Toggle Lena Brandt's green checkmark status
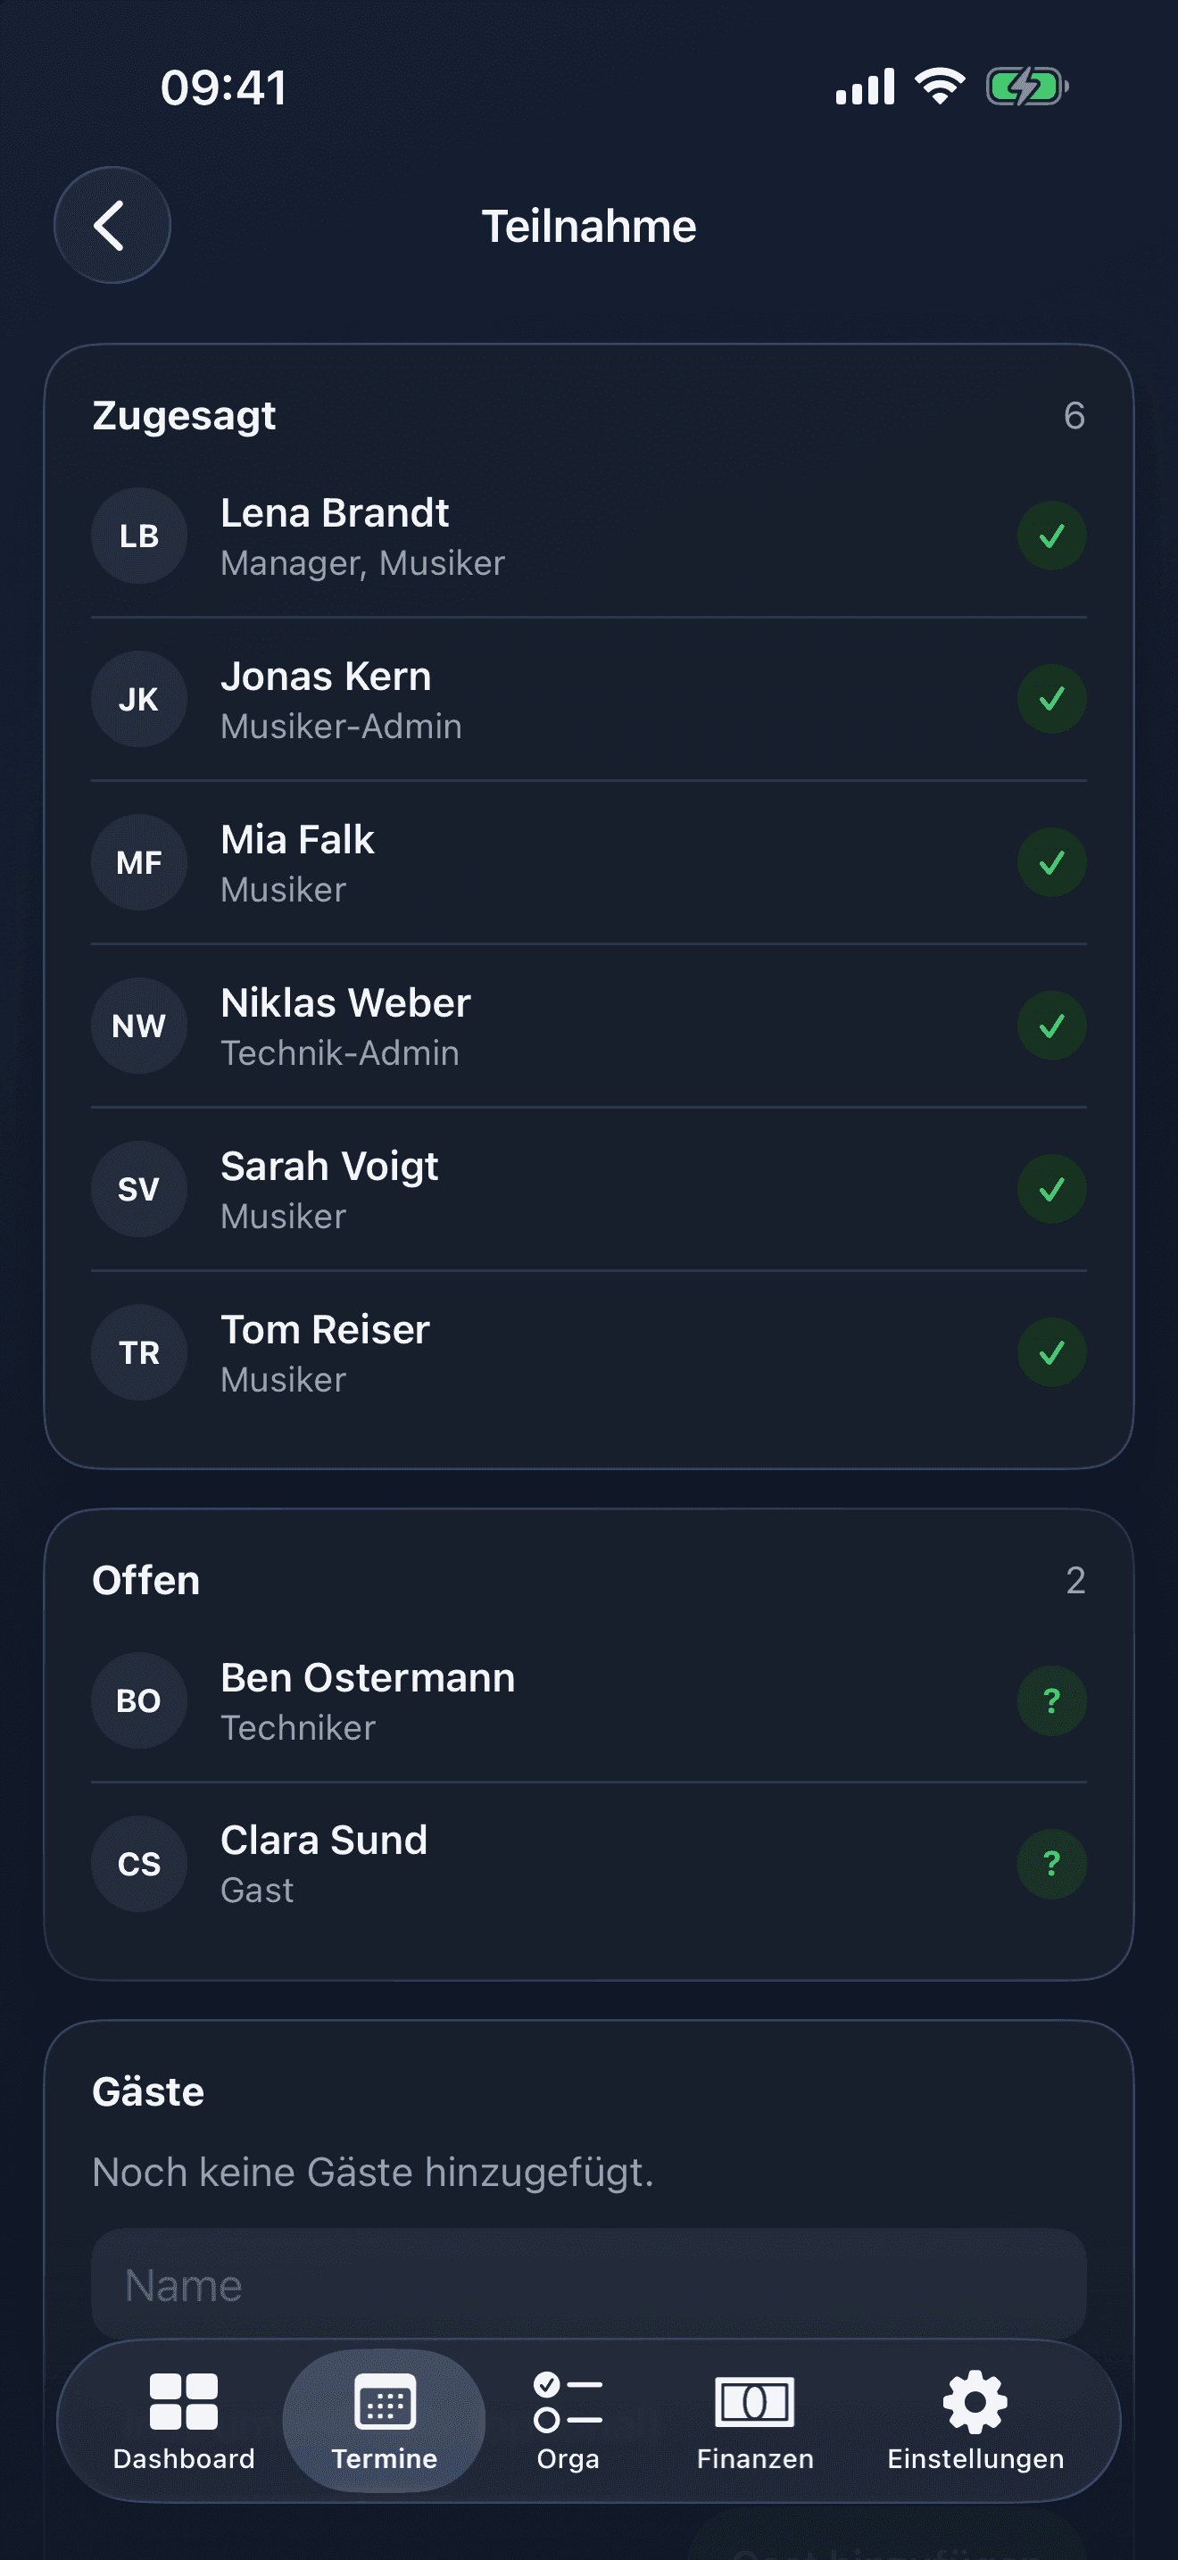The width and height of the screenshot is (1178, 2560). 1052,536
